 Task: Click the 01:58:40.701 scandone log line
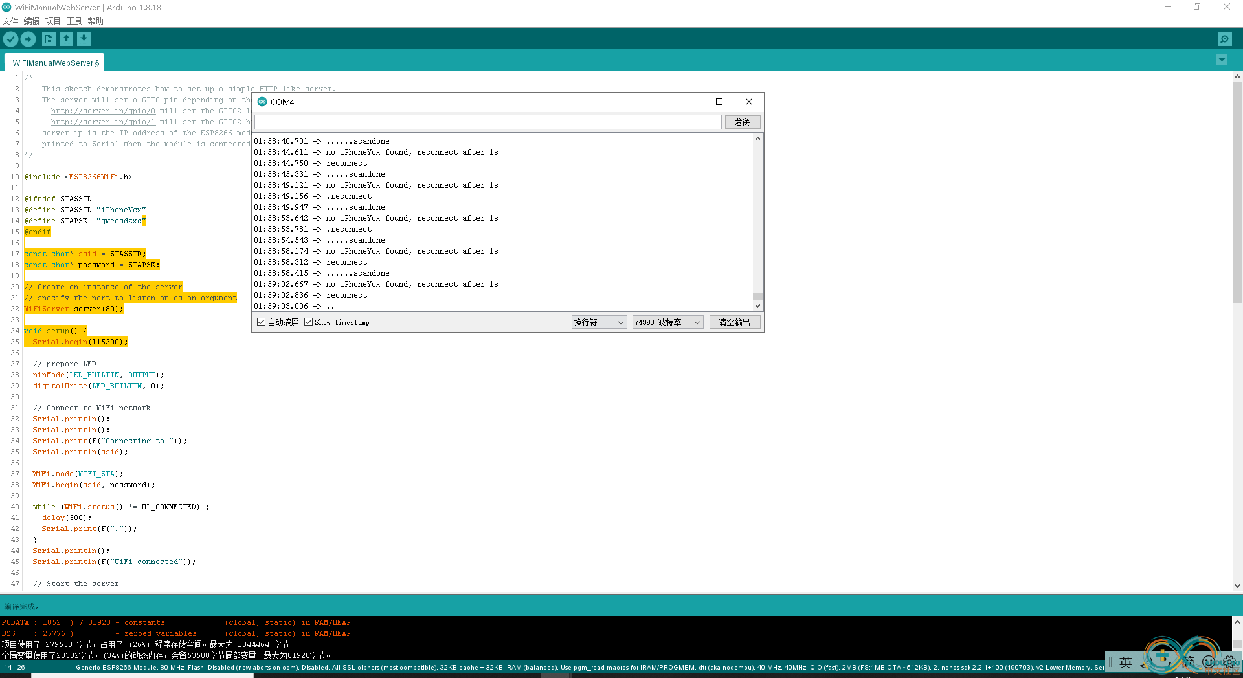[x=322, y=141]
